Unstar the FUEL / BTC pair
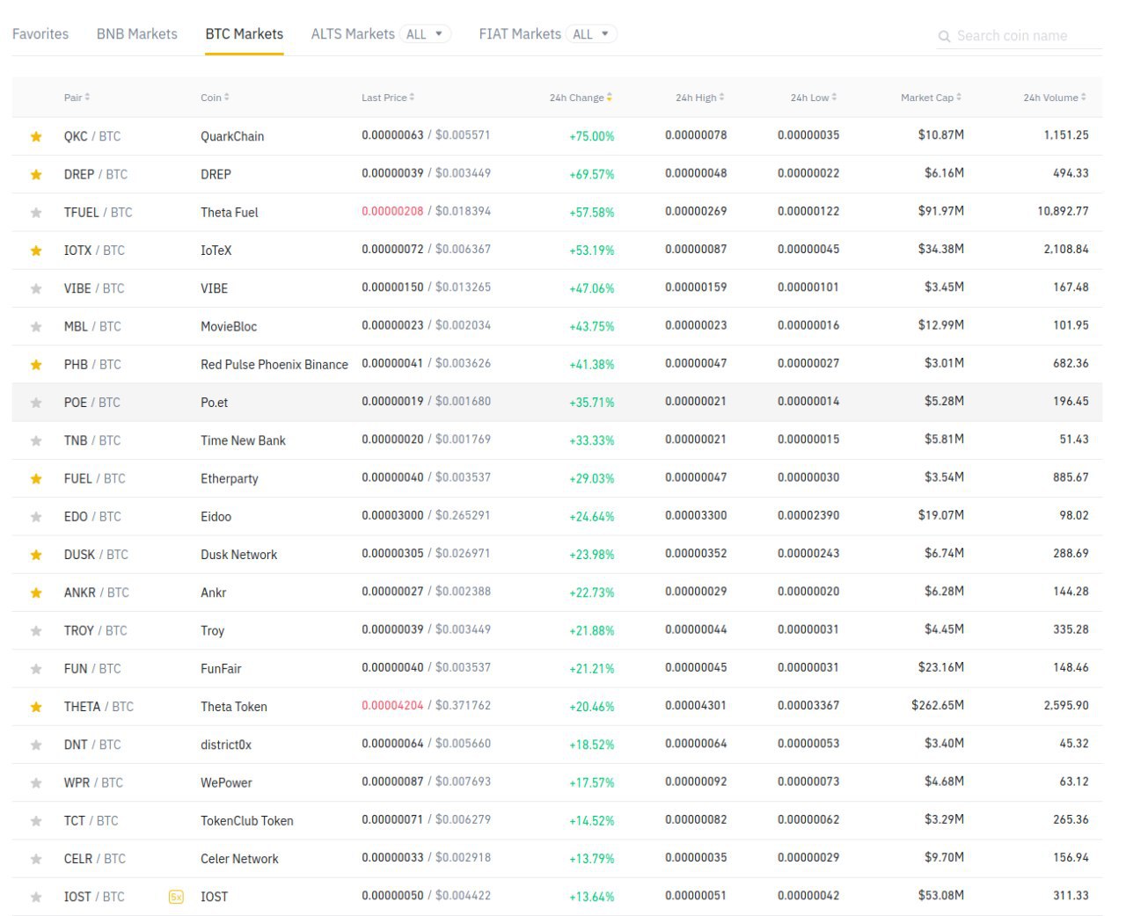 pyautogui.click(x=36, y=478)
